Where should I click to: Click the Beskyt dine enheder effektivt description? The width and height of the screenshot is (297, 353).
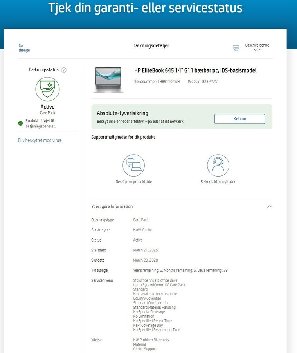pos(140,121)
